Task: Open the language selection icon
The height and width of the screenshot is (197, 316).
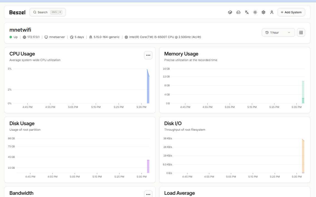Action: (x=247, y=12)
